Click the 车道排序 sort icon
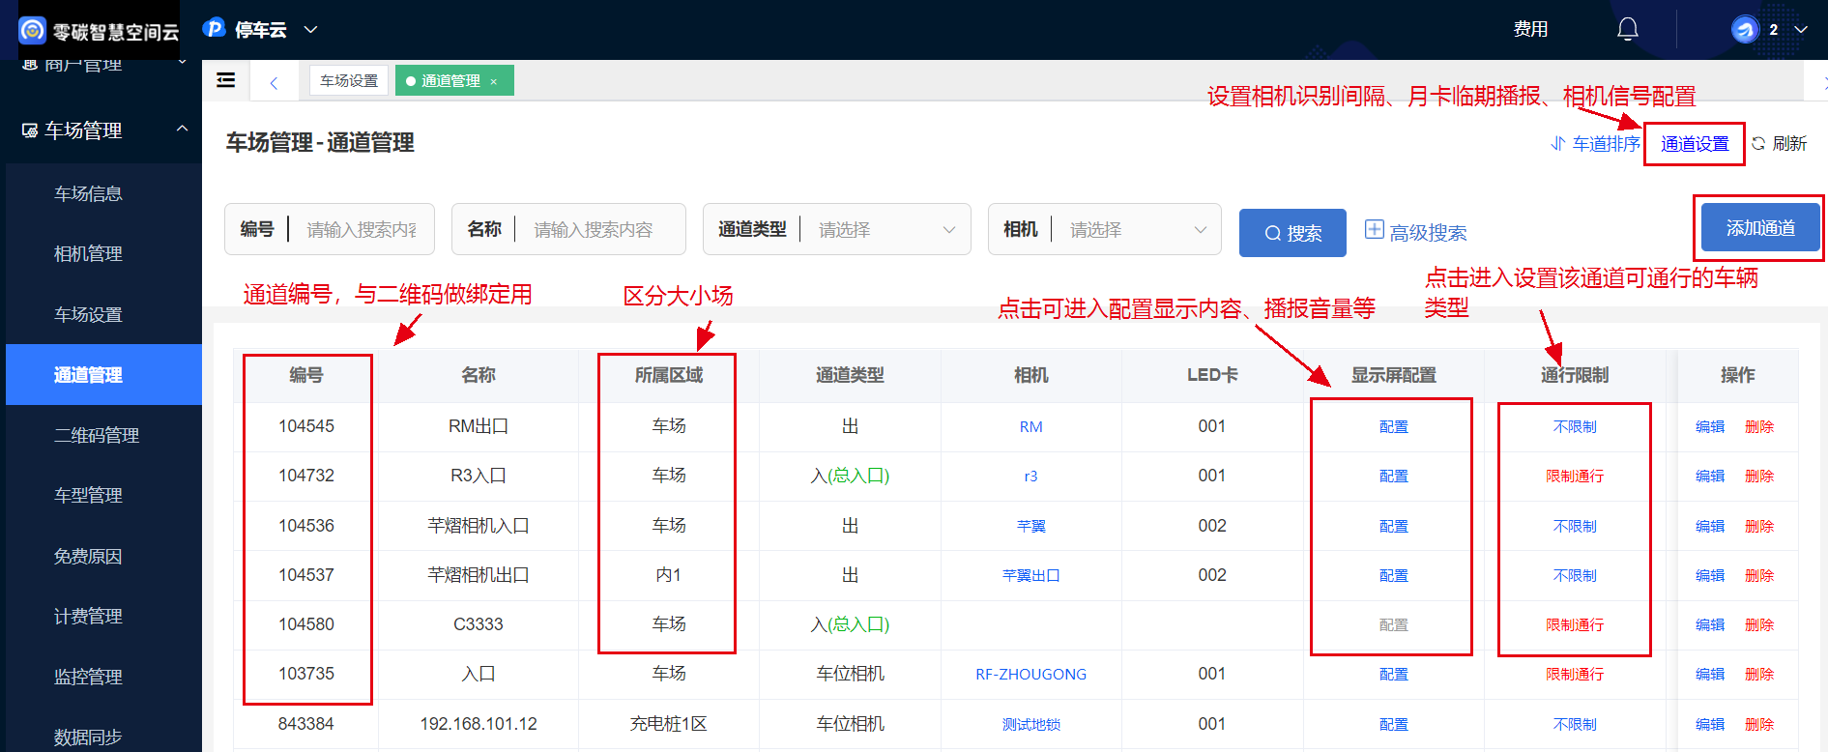This screenshot has height=752, width=1828. click(x=1558, y=144)
